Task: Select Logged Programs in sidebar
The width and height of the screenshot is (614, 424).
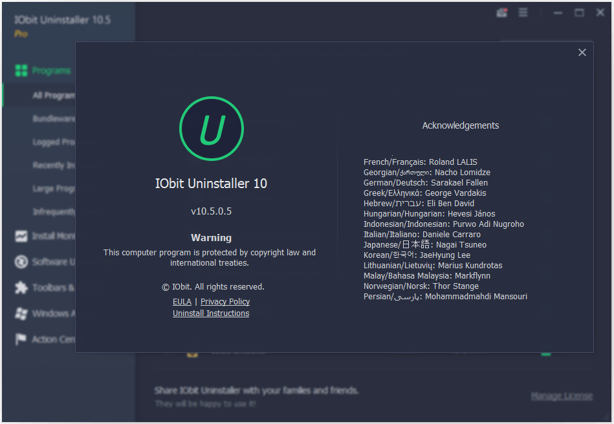Action: [x=54, y=142]
